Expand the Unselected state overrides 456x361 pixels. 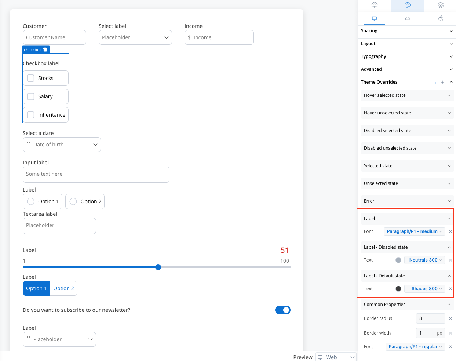[408, 183]
